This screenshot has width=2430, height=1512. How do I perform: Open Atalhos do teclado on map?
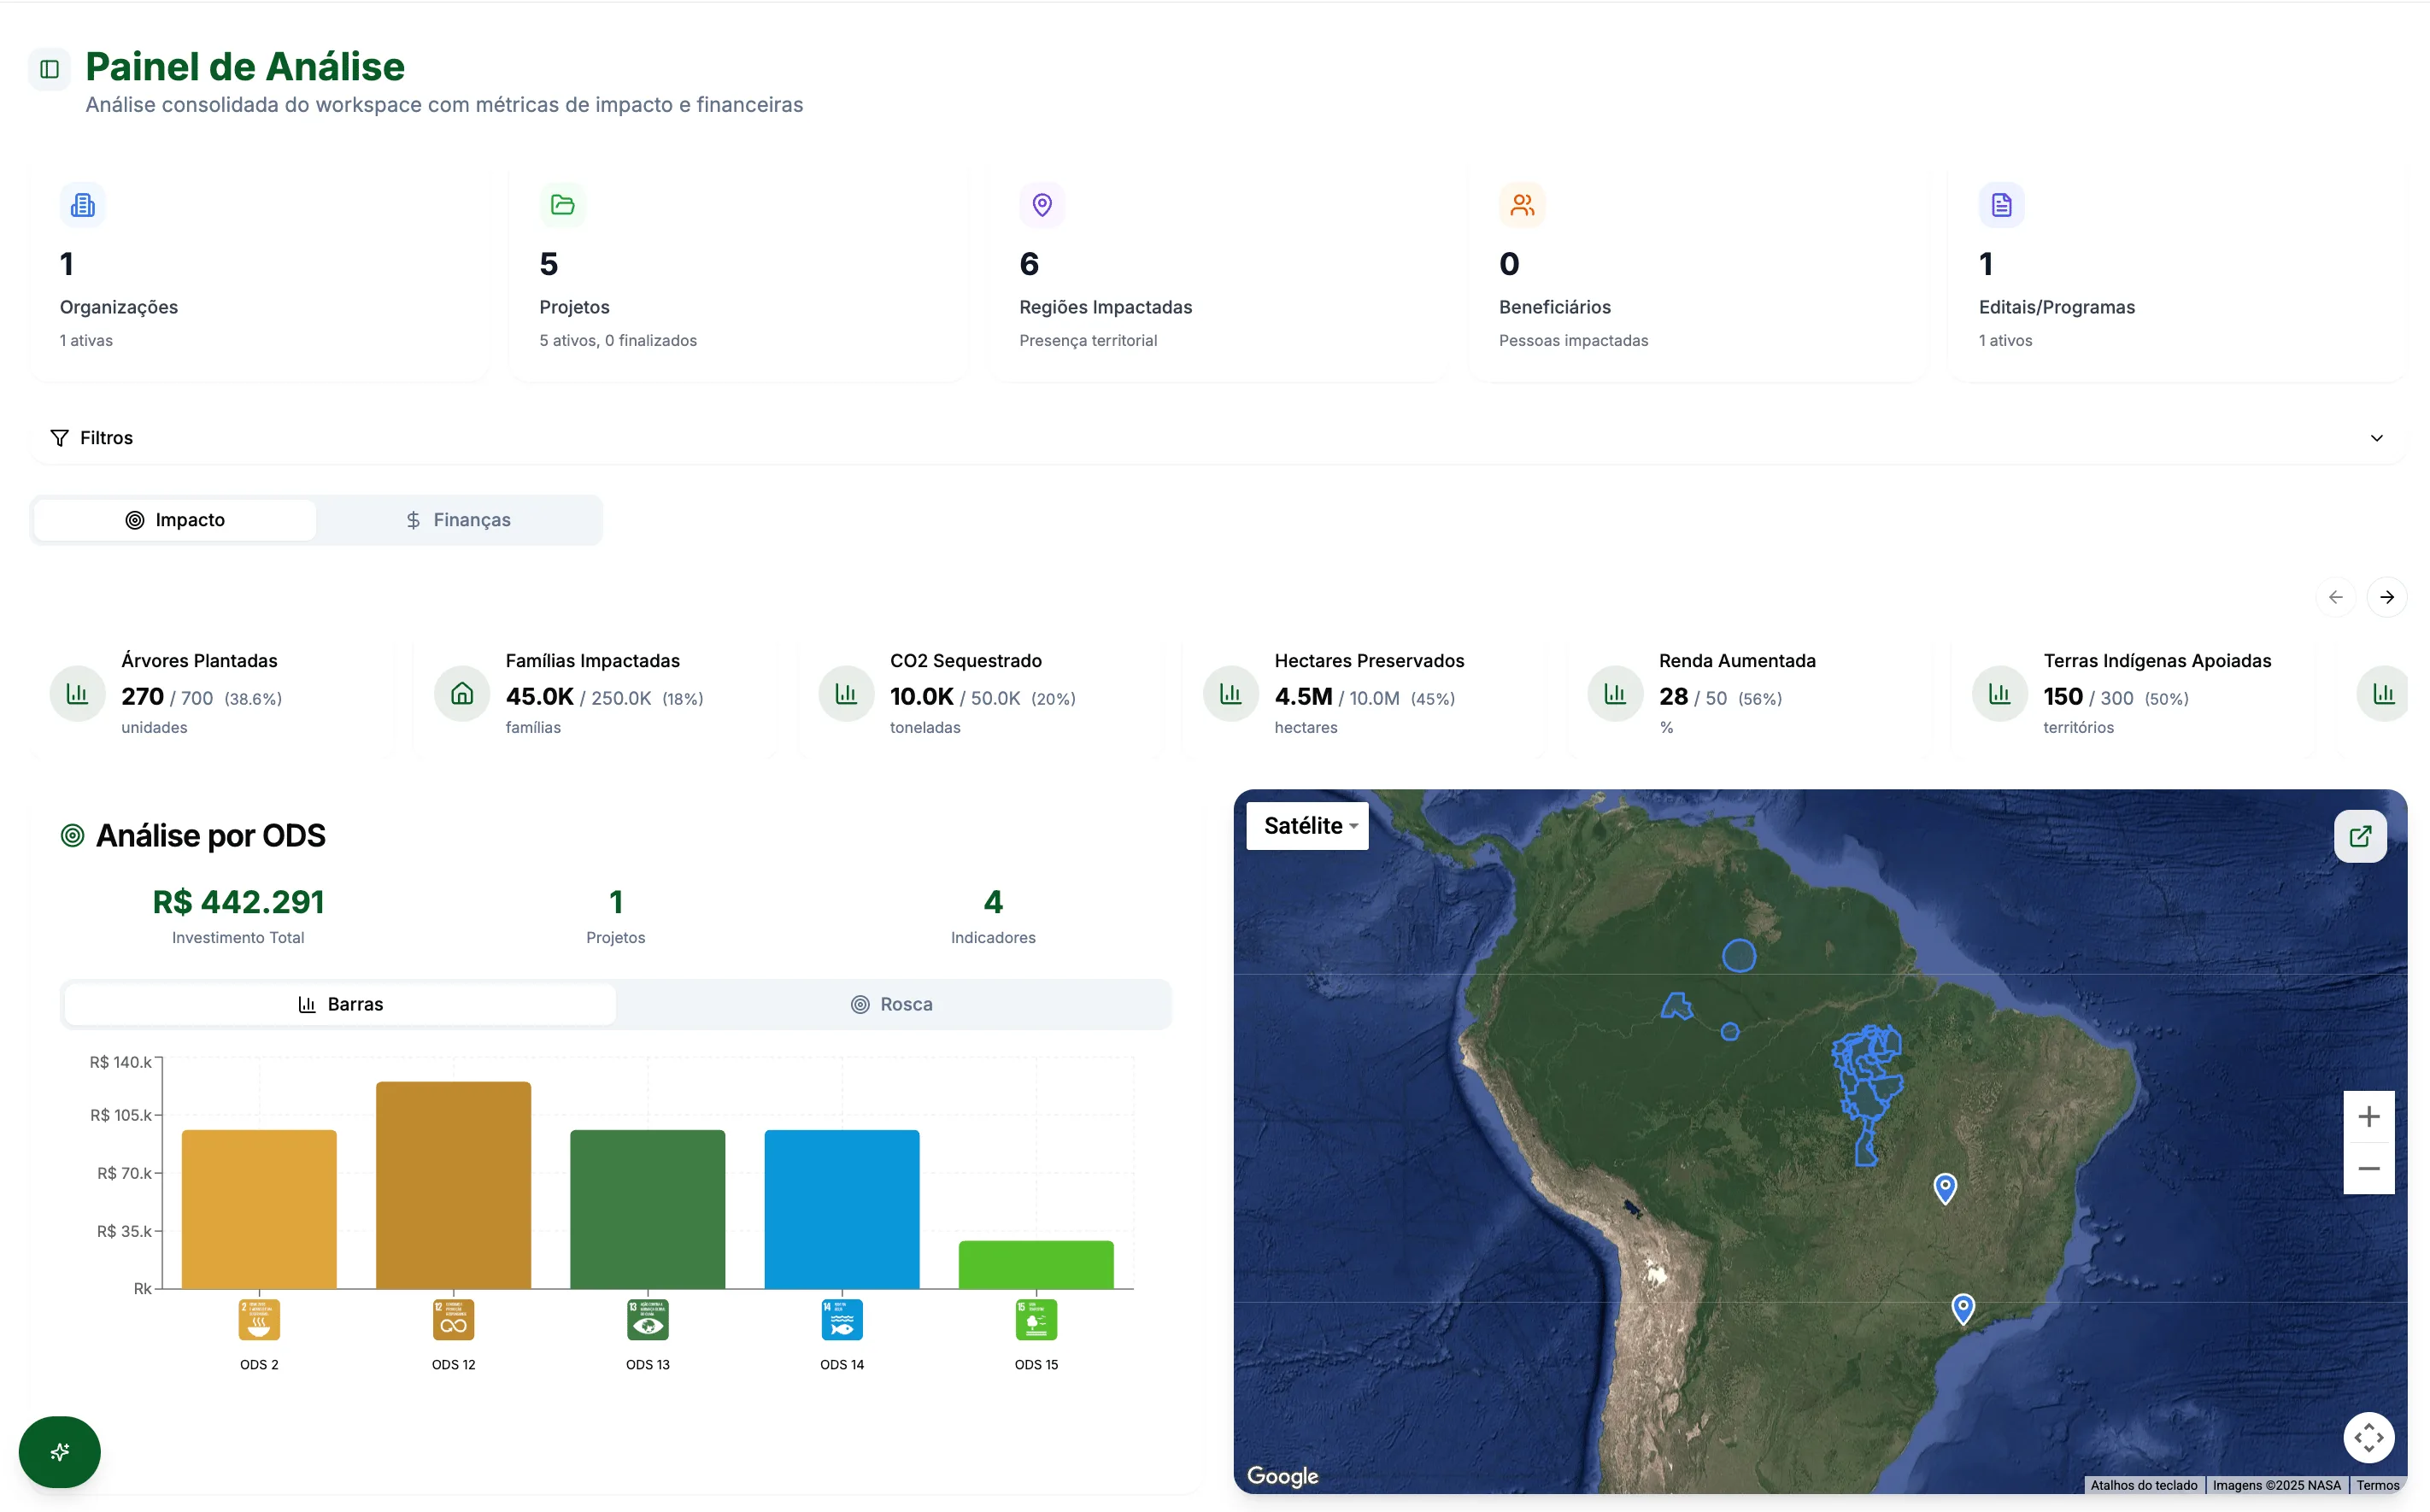[2143, 1485]
